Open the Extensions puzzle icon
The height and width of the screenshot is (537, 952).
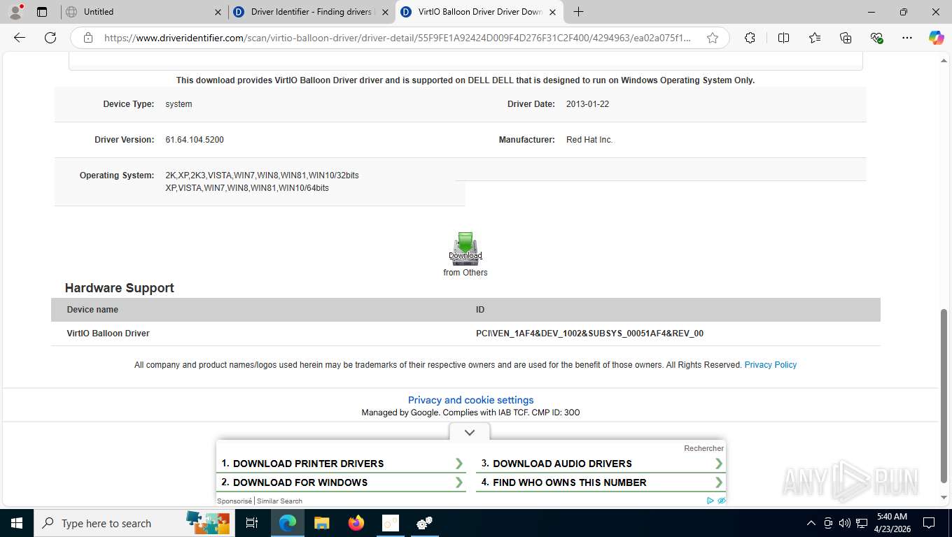pos(750,38)
